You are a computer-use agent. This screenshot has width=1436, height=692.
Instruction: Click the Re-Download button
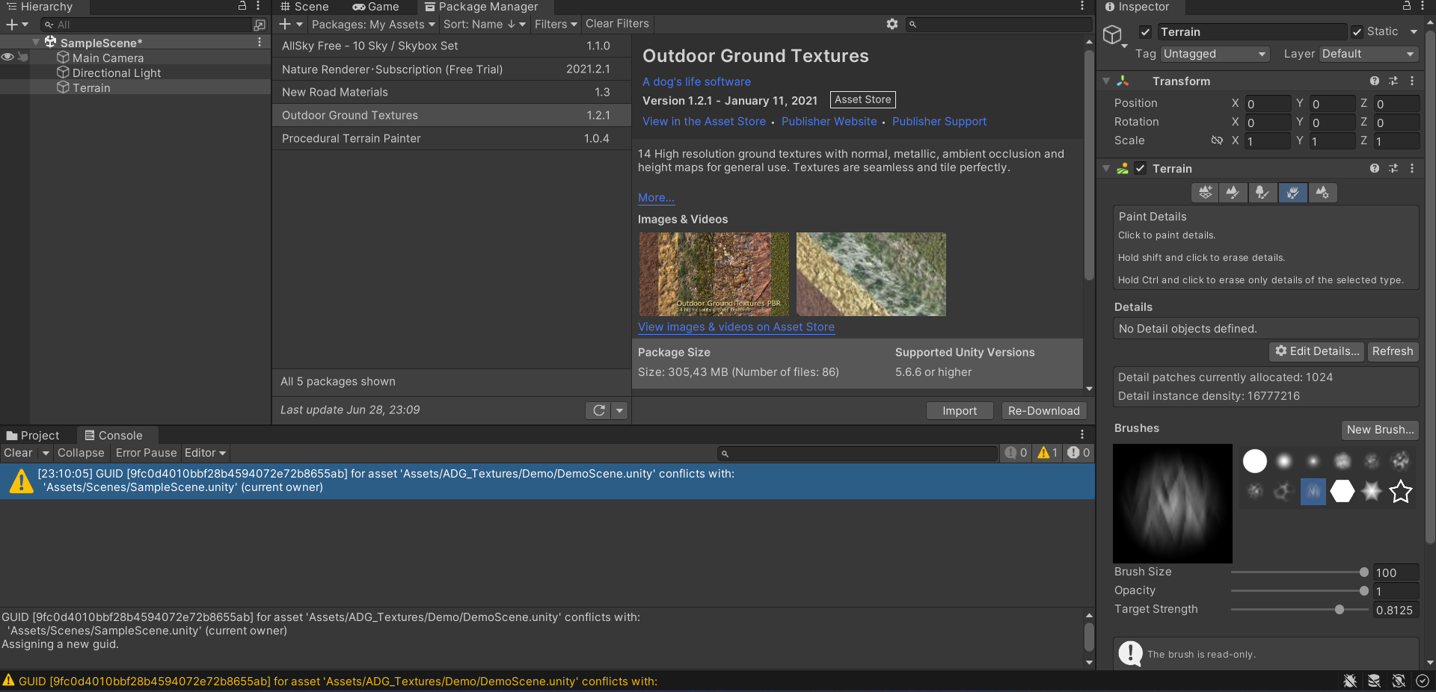coord(1043,411)
